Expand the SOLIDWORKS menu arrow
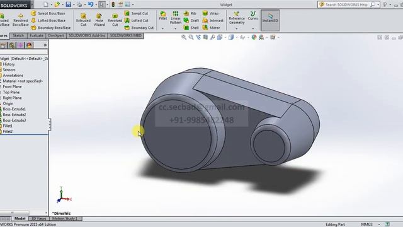The height and width of the screenshot is (227, 403). [32, 4]
